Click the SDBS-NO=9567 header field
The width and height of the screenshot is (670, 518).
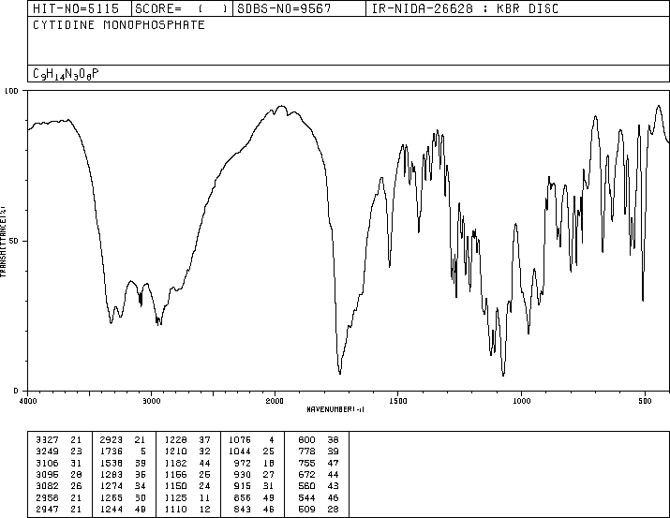(x=299, y=8)
